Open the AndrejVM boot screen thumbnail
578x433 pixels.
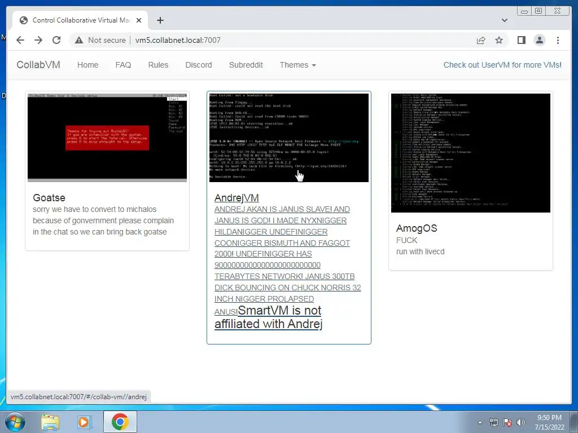289,138
